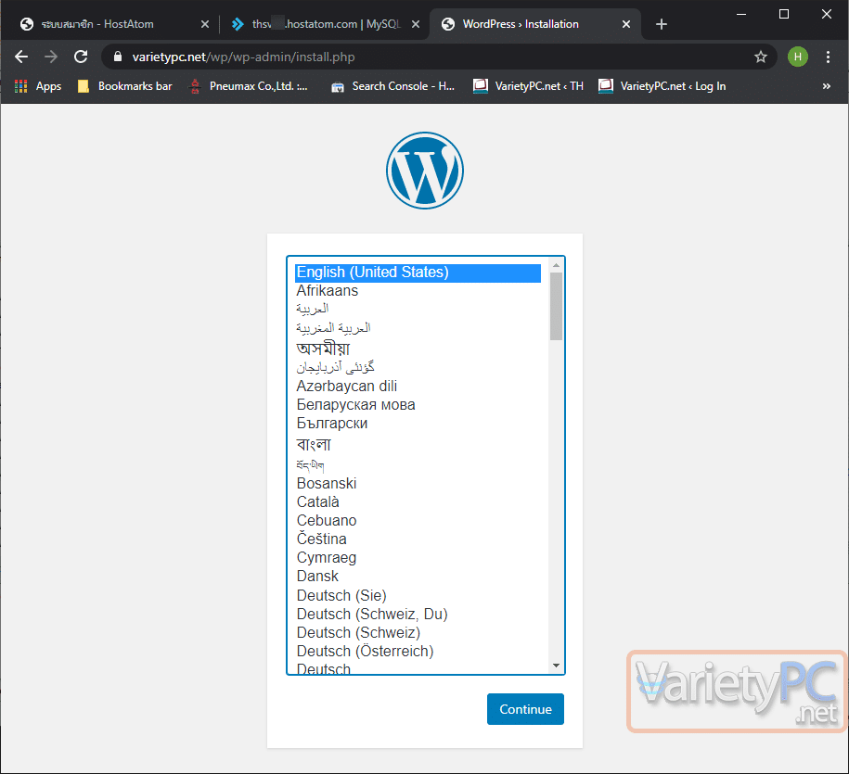Select English (United States) language

(418, 273)
